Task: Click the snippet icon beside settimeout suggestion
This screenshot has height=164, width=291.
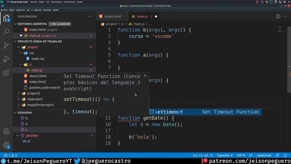Action: (x=151, y=112)
